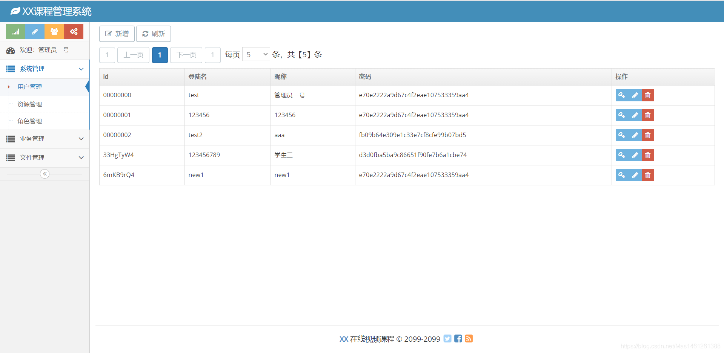This screenshot has height=353, width=724.
Task: Reset password key icon for user test
Action: [622, 95]
